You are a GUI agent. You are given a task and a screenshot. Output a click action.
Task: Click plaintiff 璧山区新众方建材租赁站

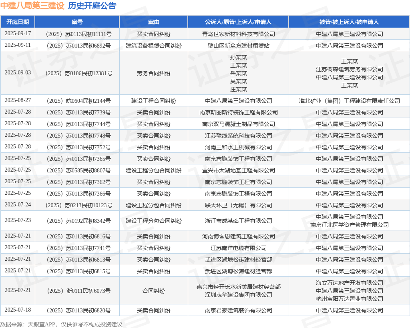coord(239,46)
